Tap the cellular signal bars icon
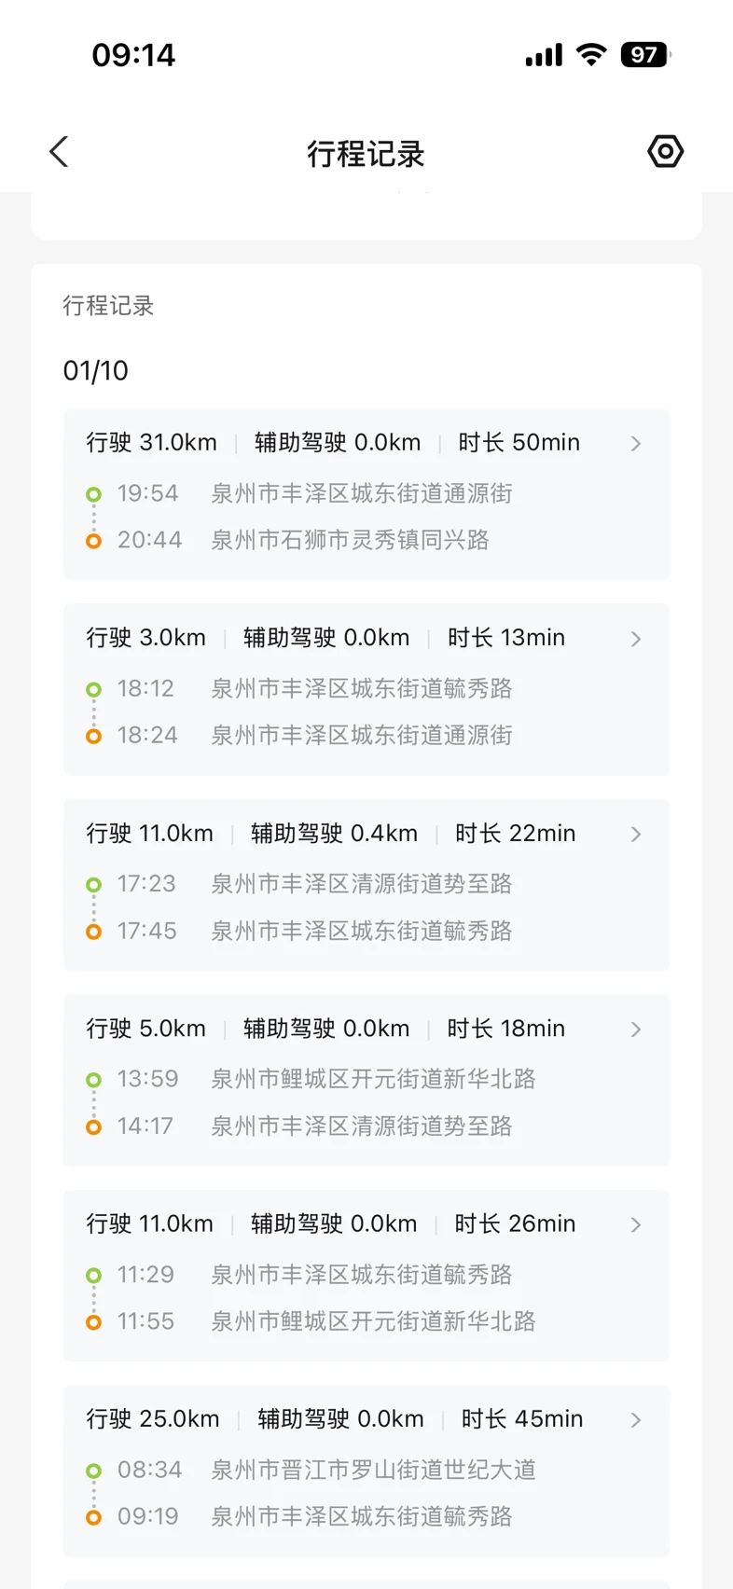Viewport: 733px width, 1589px height. (x=544, y=56)
